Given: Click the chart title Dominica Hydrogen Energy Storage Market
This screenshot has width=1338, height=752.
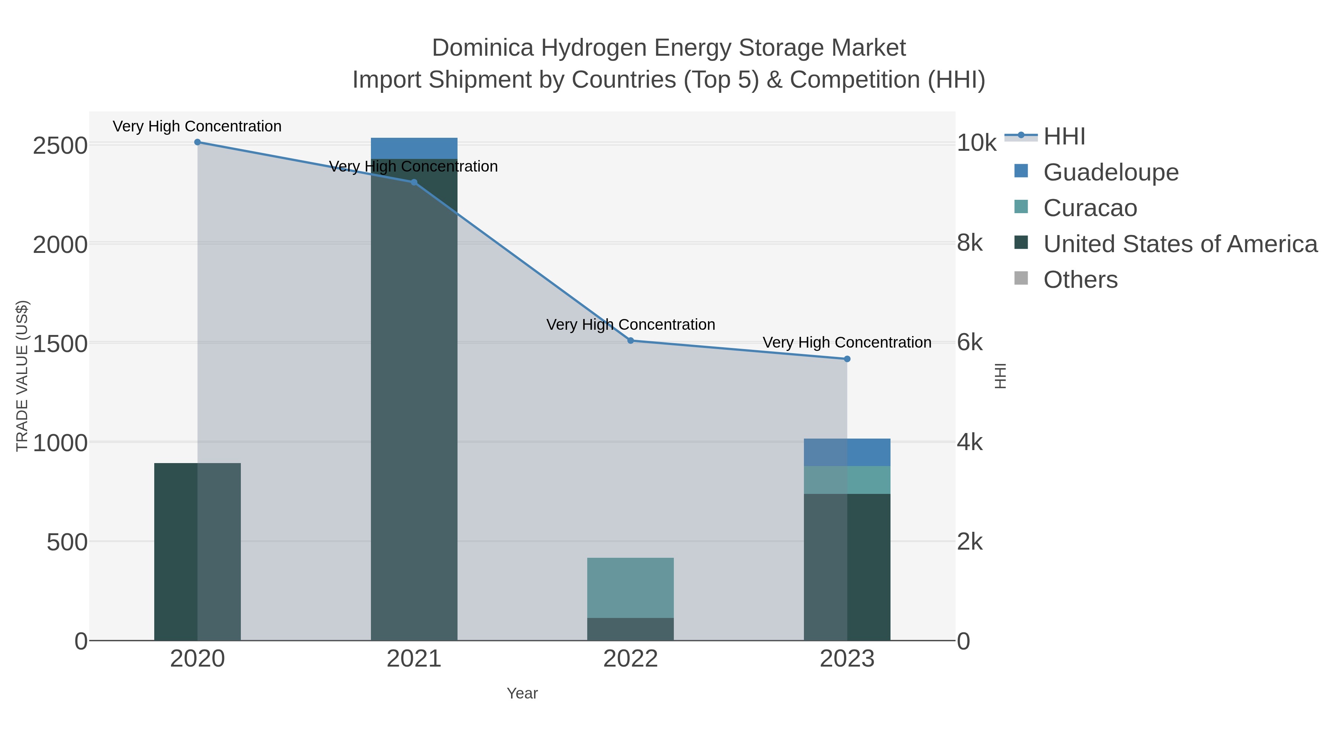Looking at the screenshot, I should click(669, 48).
